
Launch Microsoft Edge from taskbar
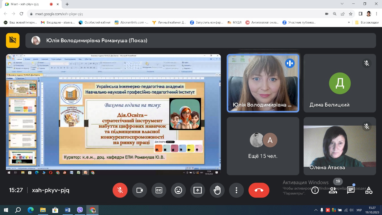pyautogui.click(x=31, y=210)
